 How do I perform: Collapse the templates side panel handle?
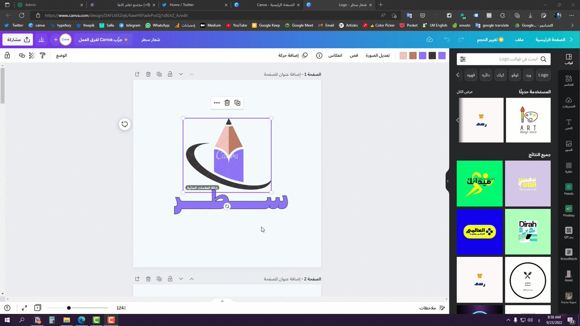[x=448, y=181]
